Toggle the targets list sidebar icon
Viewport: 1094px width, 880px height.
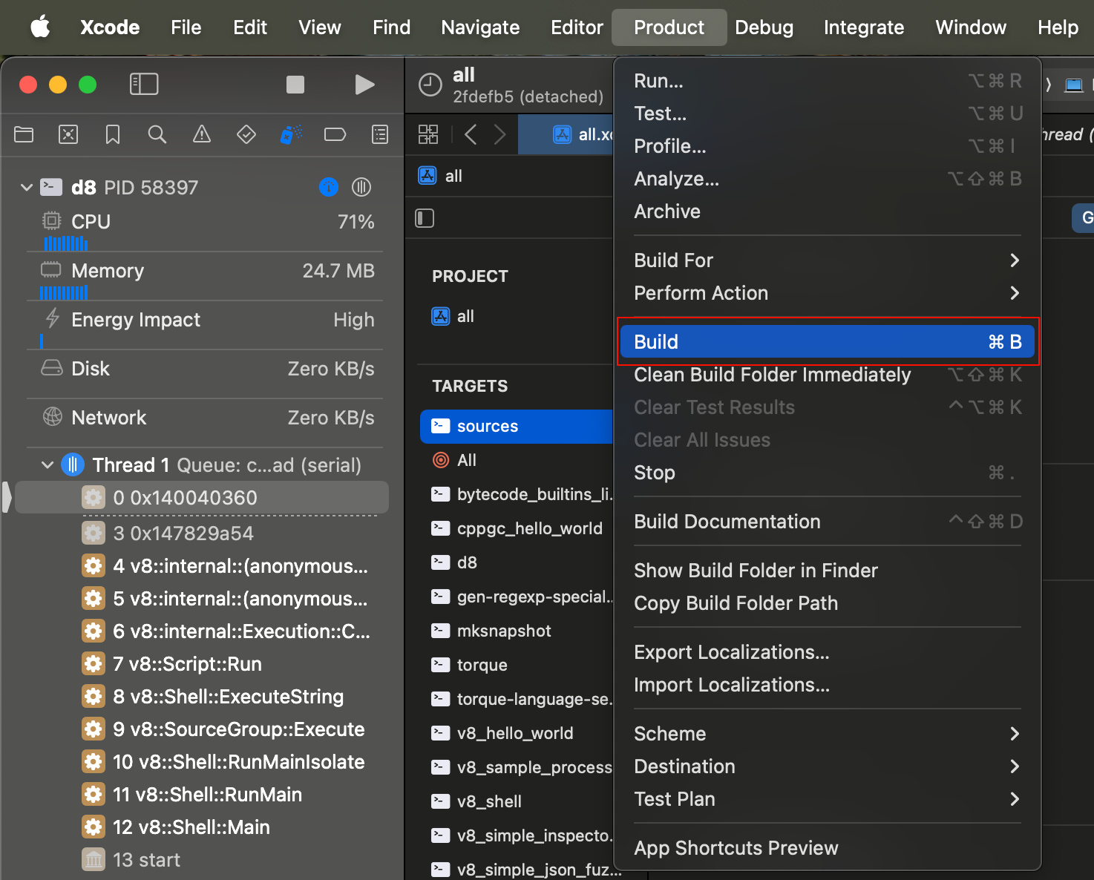pyautogui.click(x=425, y=218)
